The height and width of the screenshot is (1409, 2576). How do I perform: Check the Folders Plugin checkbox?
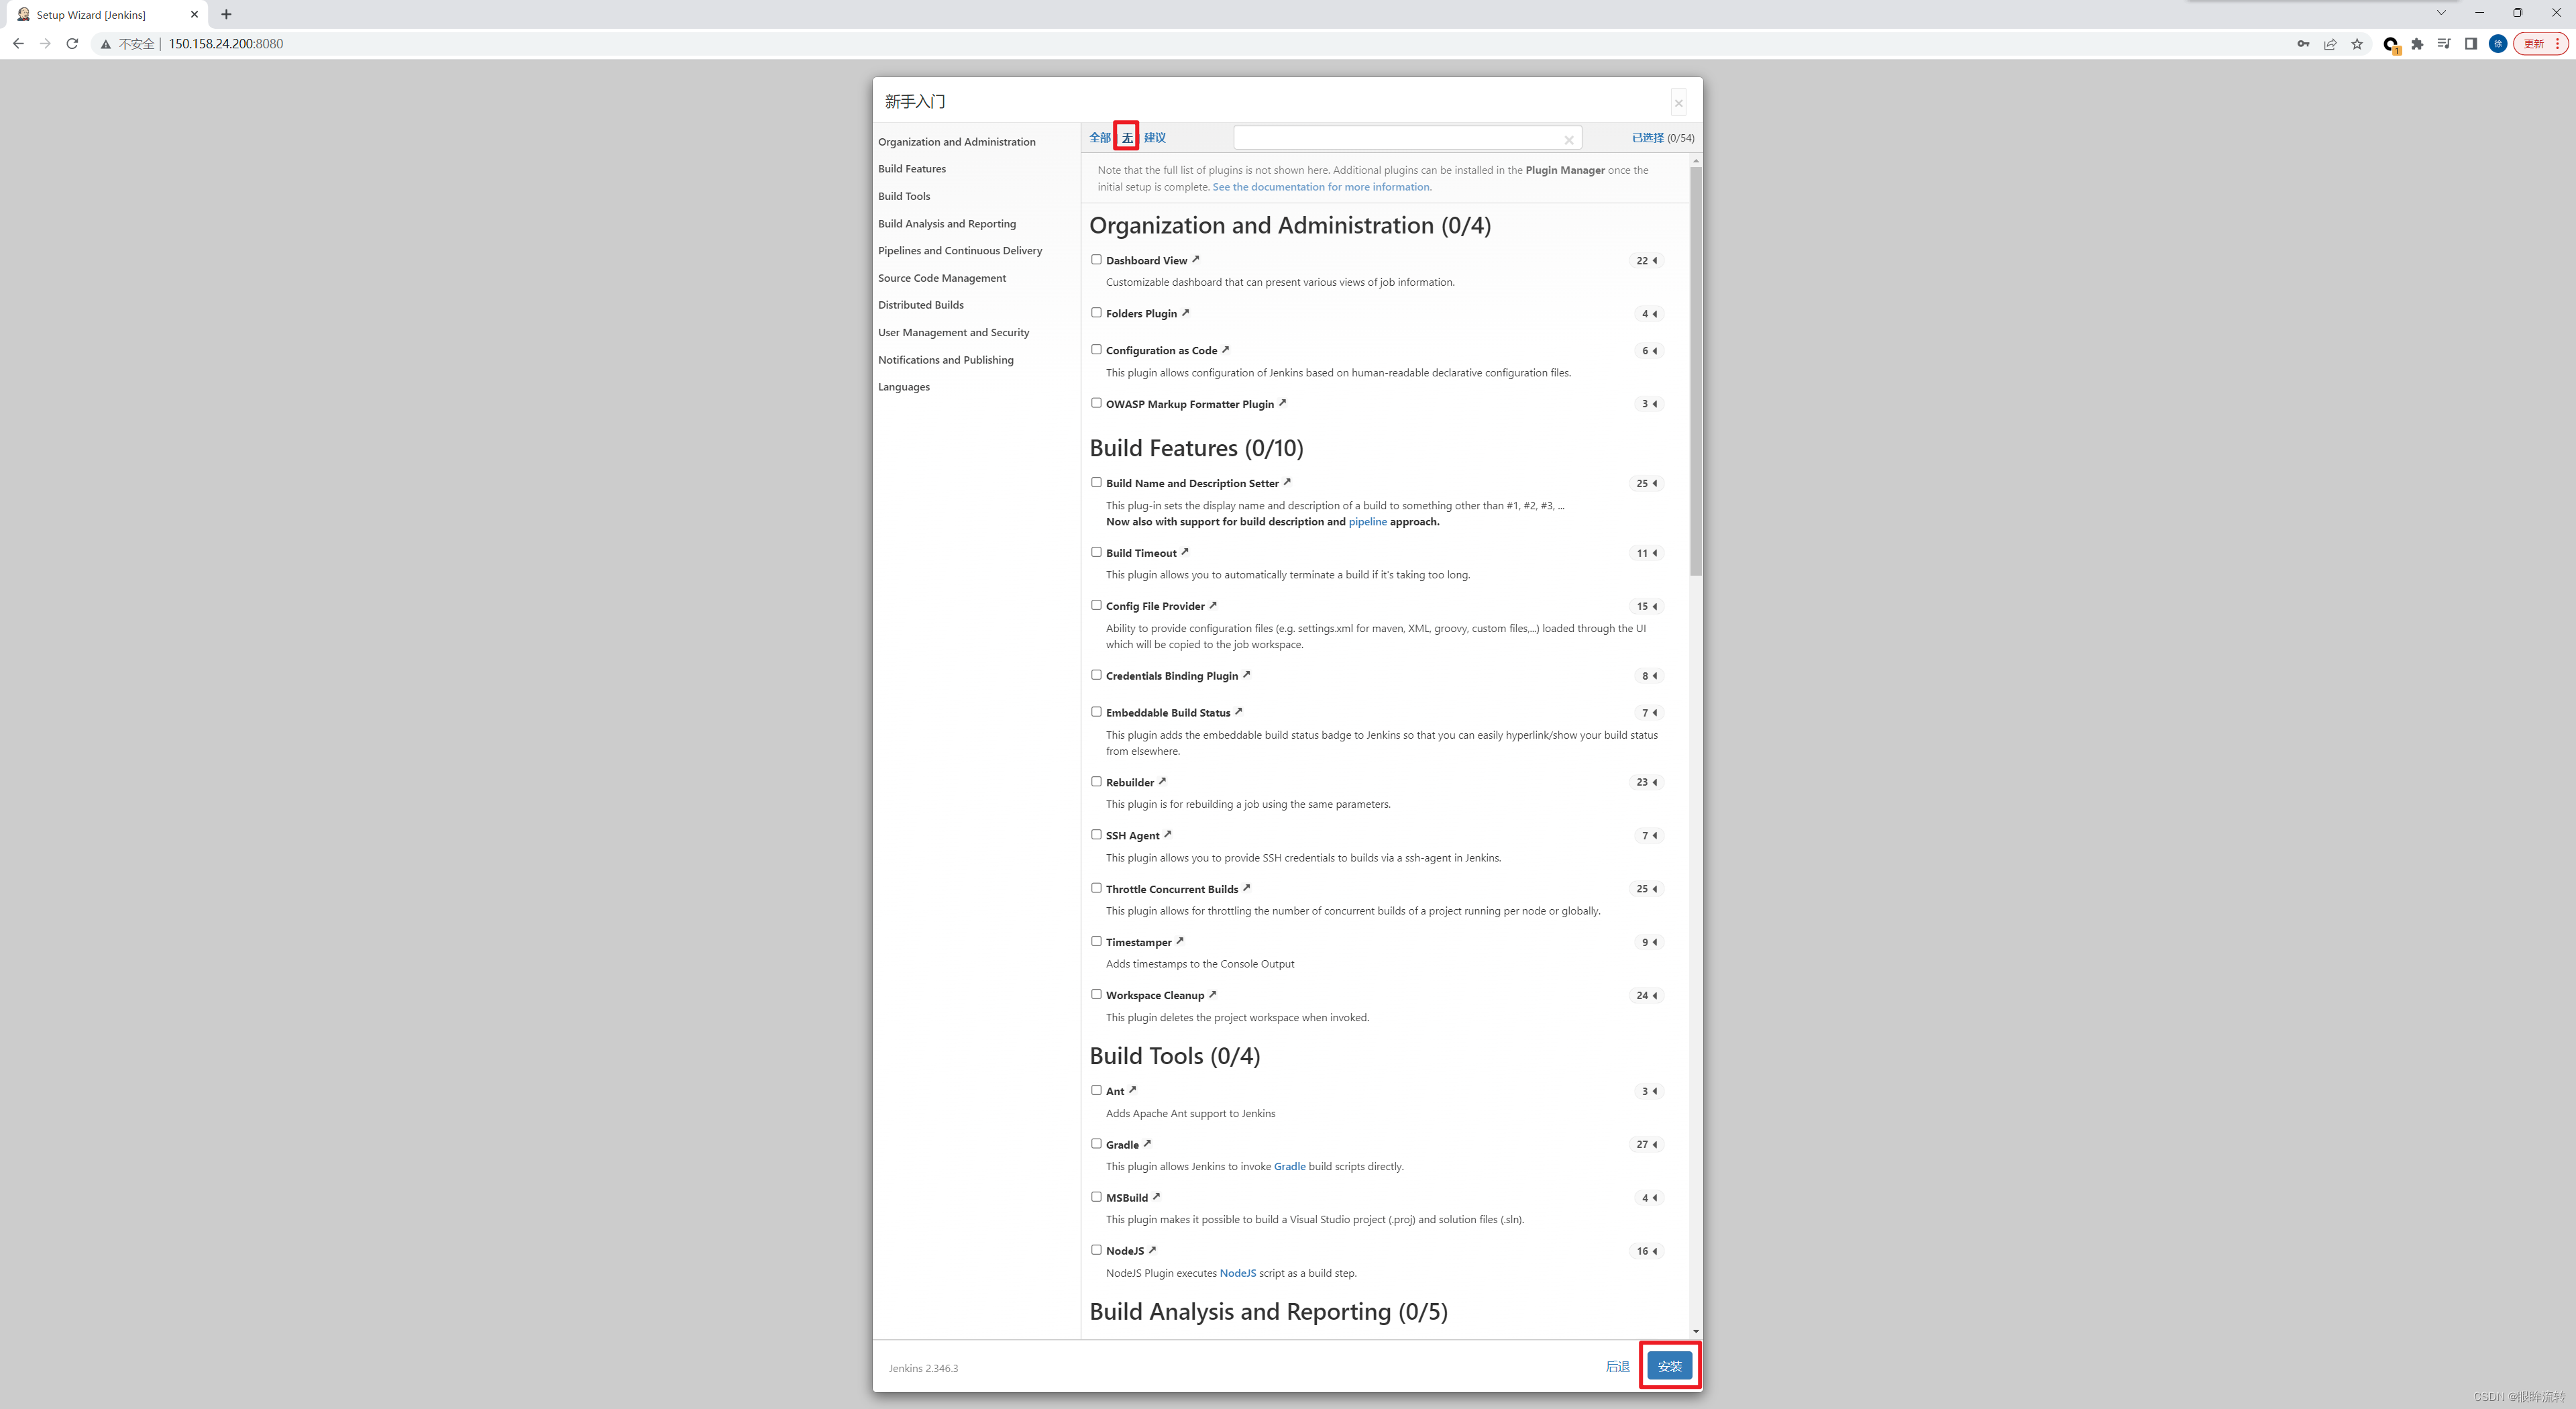point(1096,312)
